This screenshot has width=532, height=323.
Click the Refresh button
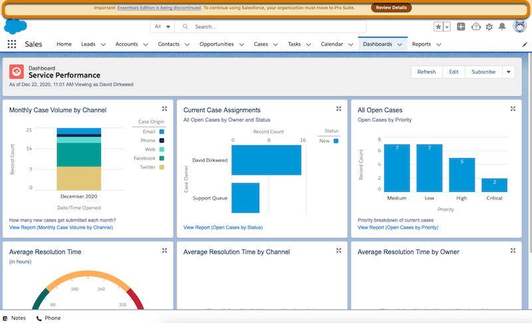(426, 72)
